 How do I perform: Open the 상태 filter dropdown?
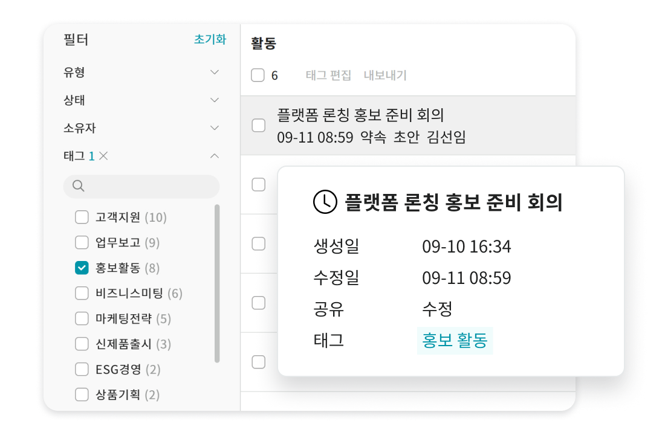(214, 99)
